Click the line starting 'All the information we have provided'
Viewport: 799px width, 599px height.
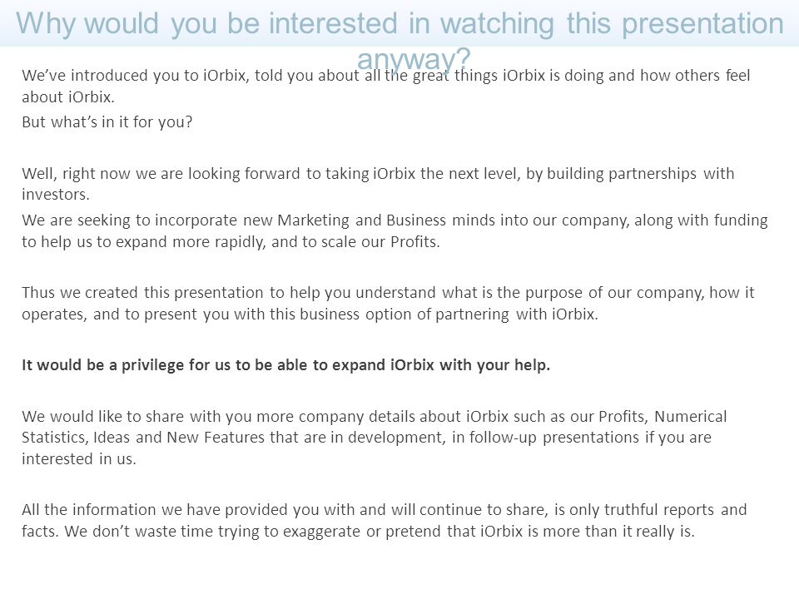(385, 510)
